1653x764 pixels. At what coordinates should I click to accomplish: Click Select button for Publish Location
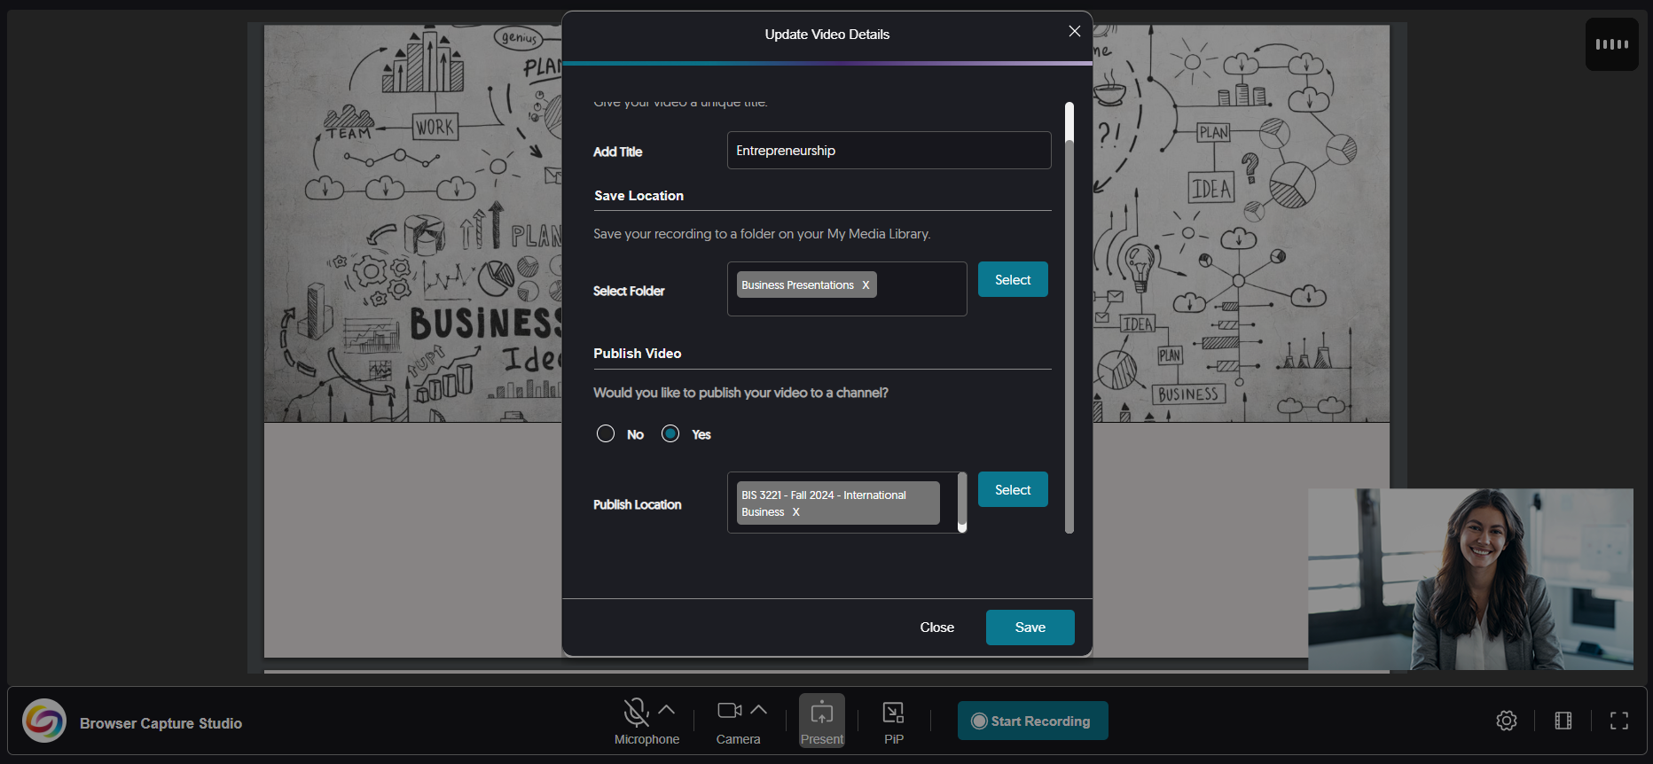1013,489
